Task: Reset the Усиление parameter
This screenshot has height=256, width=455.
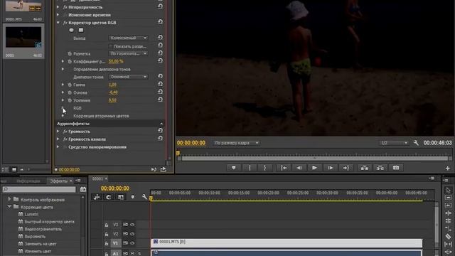Action: point(160,100)
